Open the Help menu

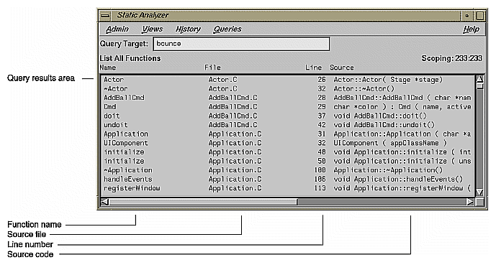click(471, 29)
